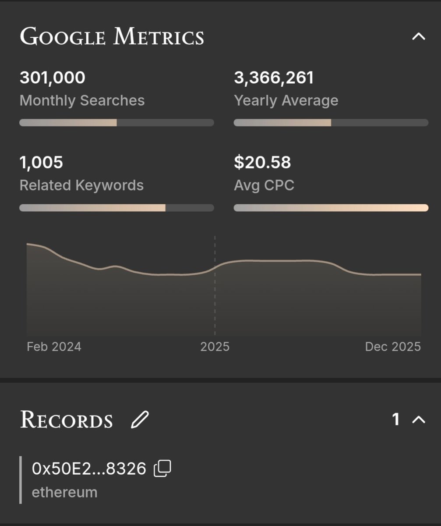Click the Dec 2025 chart axis label

pos(393,347)
